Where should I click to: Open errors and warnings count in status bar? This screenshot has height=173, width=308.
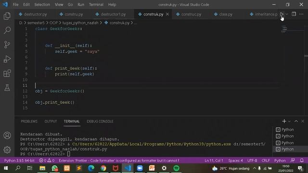click(x=47, y=161)
